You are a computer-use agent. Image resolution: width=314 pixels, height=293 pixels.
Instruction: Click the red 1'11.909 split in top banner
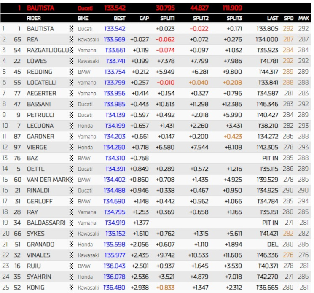[x=232, y=8]
